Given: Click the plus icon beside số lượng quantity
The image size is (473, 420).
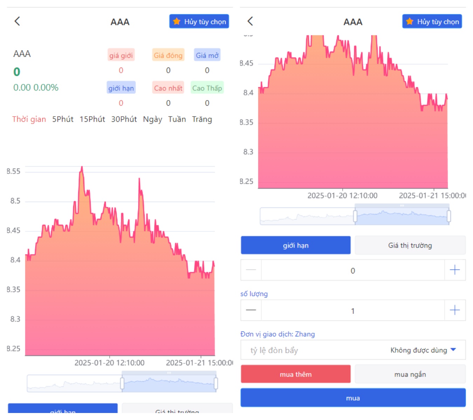Looking at the screenshot, I should point(455,310).
